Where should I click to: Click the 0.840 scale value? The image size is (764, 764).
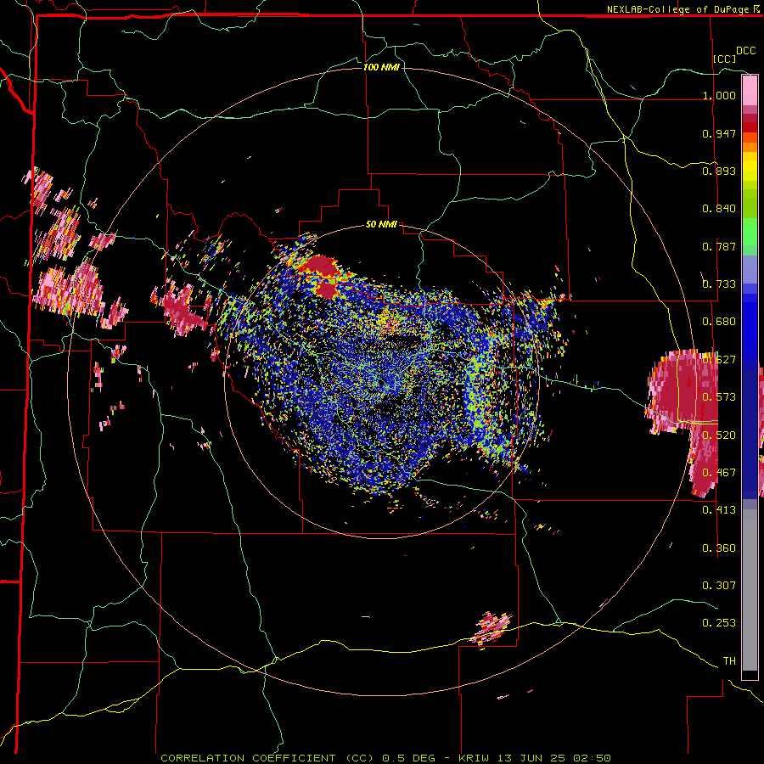(719, 209)
